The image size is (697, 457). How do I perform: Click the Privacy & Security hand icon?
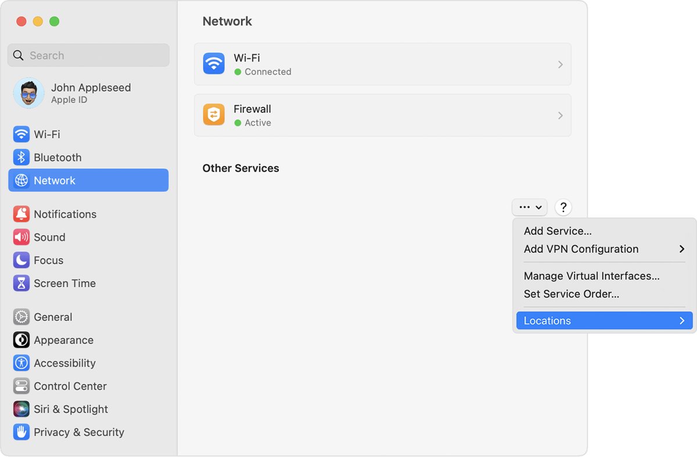pyautogui.click(x=21, y=432)
